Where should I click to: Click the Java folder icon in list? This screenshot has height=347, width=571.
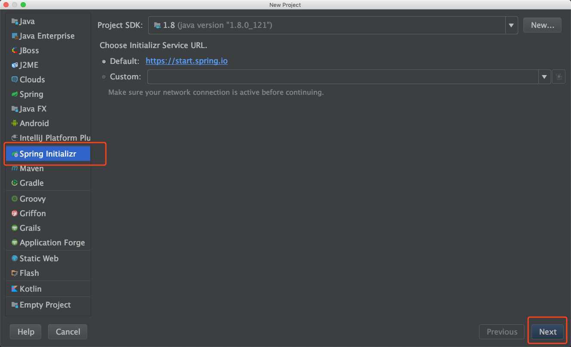15,21
